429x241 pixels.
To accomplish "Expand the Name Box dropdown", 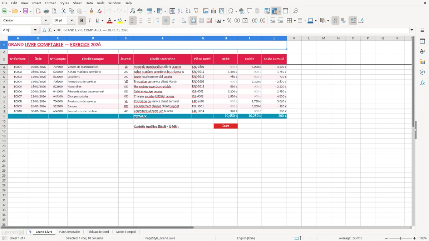I will (x=35, y=30).
